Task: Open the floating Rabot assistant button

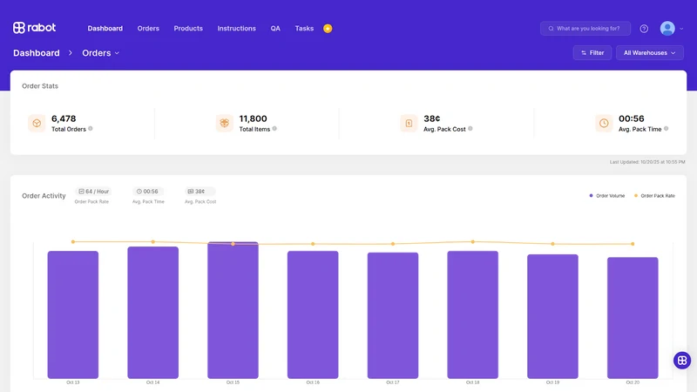Action: point(682,360)
